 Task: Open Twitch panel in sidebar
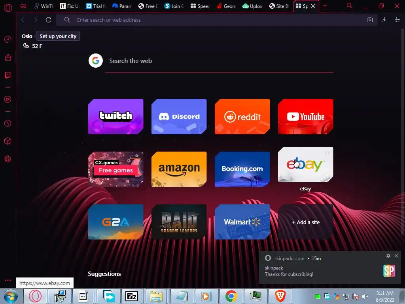point(8,75)
